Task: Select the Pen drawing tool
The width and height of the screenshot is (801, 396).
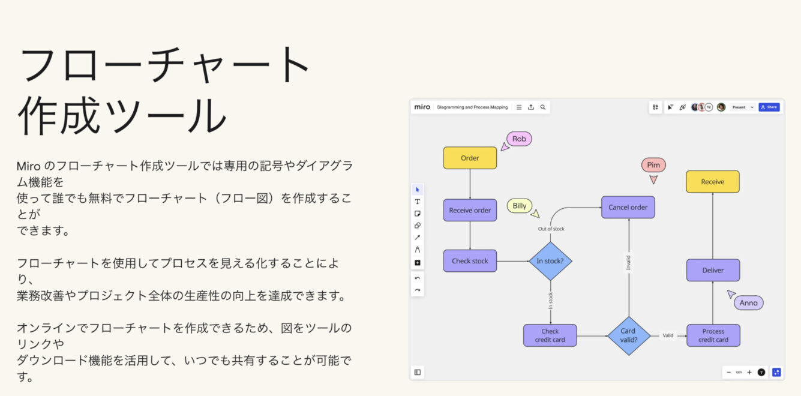Action: (x=418, y=250)
